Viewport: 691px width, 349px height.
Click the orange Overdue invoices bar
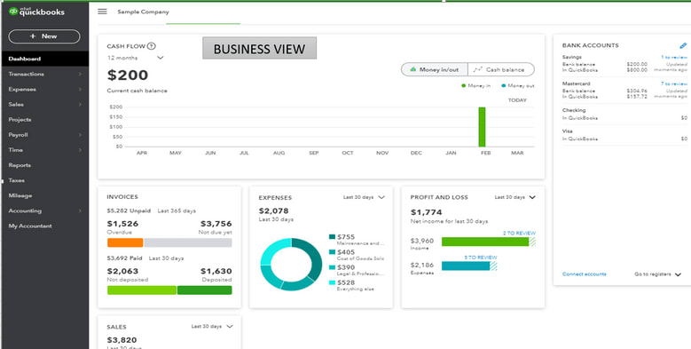pyautogui.click(x=125, y=242)
